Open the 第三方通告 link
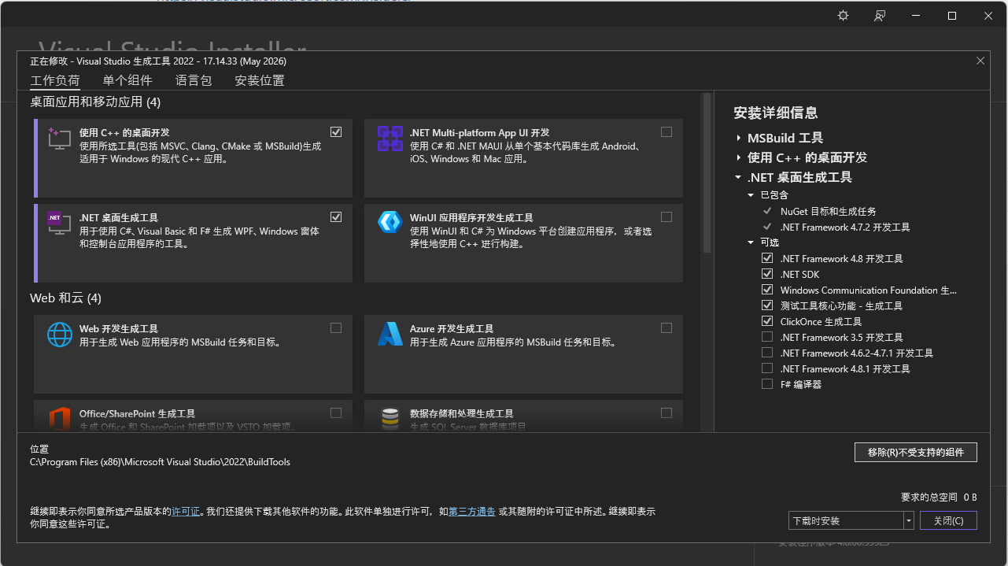Screen dimensions: 1008x566 coord(472,512)
